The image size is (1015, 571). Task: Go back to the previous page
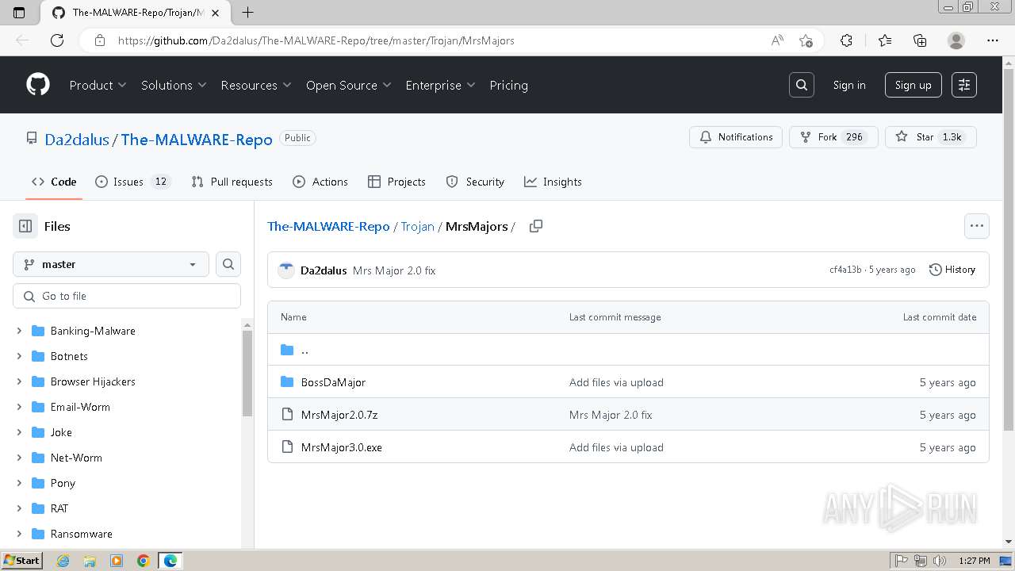coord(22,40)
